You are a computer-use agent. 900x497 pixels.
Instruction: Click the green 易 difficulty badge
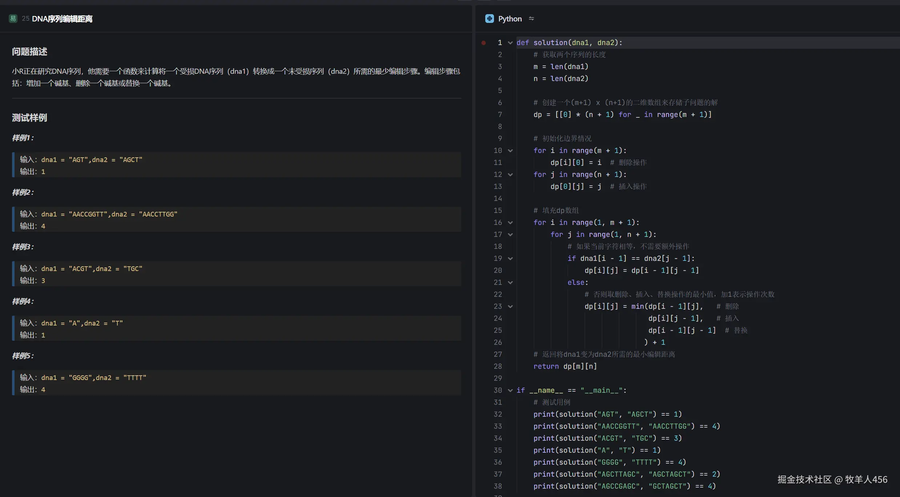click(x=13, y=19)
